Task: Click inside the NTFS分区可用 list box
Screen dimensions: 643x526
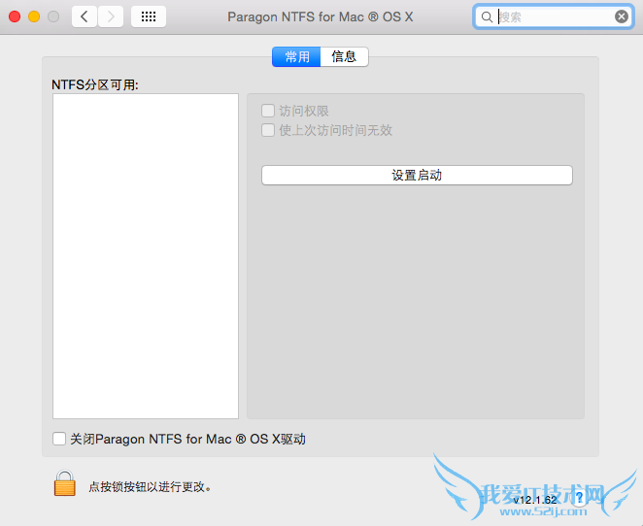Action: [x=146, y=256]
